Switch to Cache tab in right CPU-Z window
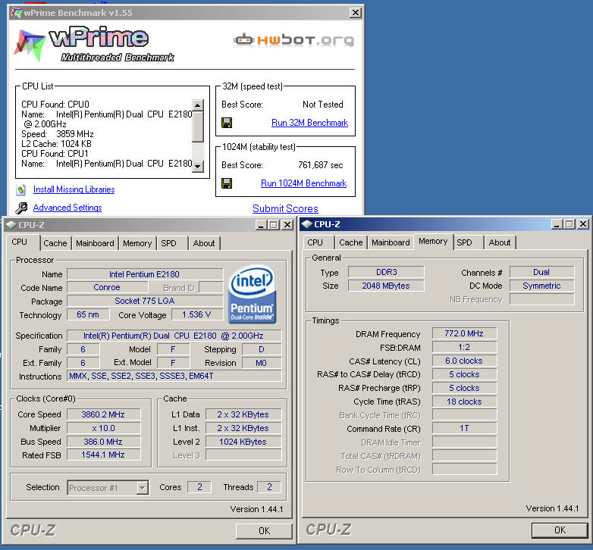The height and width of the screenshot is (550, 593). (x=350, y=242)
